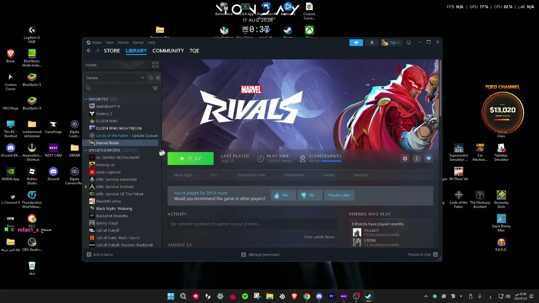
Task: Show Marvel Rivals game info panel
Action: [417, 159]
